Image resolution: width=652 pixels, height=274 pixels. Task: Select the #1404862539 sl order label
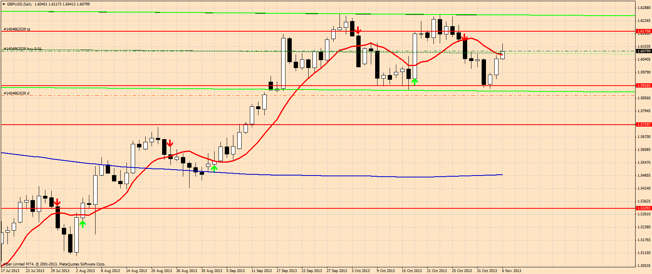(x=16, y=93)
